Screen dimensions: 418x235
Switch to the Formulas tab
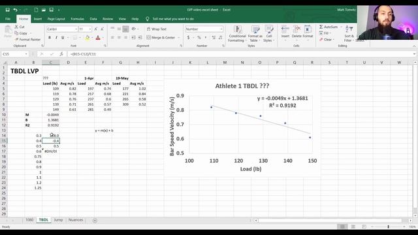[x=77, y=19]
